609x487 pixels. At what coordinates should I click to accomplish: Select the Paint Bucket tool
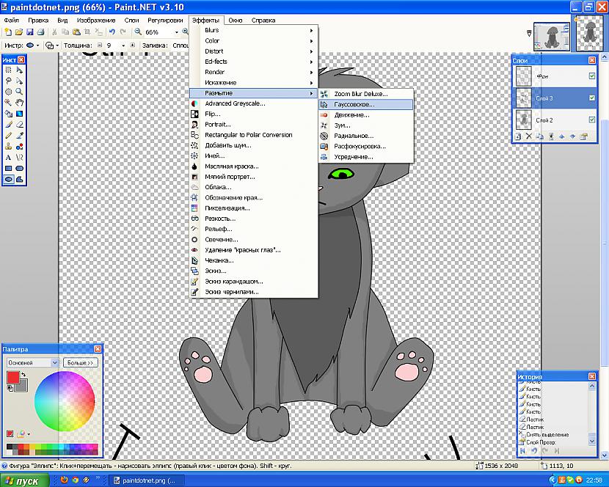click(8, 114)
